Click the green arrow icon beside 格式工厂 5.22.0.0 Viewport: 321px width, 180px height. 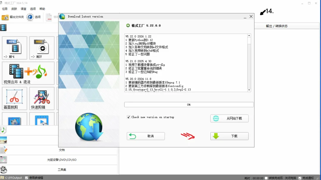(128, 25)
